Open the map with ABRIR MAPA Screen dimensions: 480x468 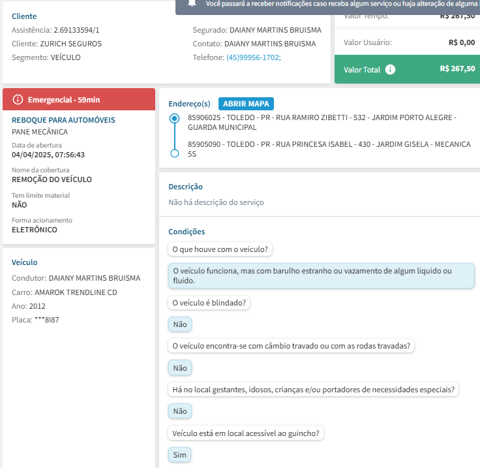point(246,104)
